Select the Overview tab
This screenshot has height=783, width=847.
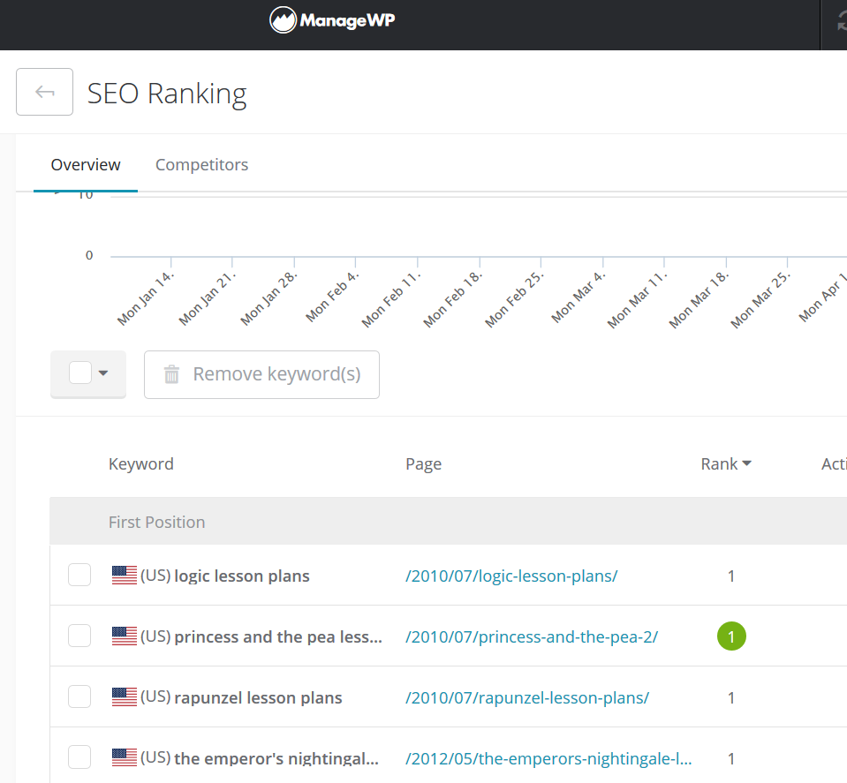pyautogui.click(x=86, y=165)
